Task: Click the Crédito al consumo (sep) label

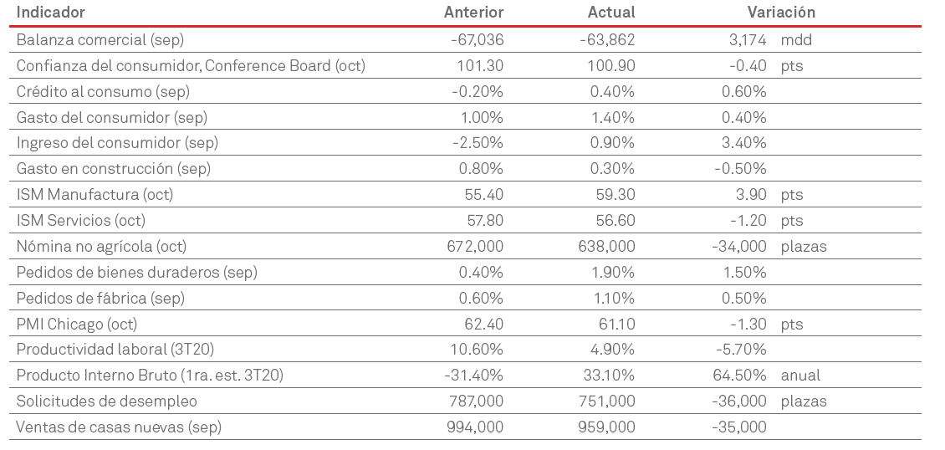Action: [x=103, y=91]
